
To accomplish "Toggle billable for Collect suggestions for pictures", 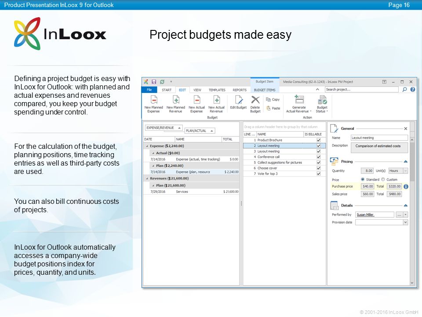I will (319, 162).
